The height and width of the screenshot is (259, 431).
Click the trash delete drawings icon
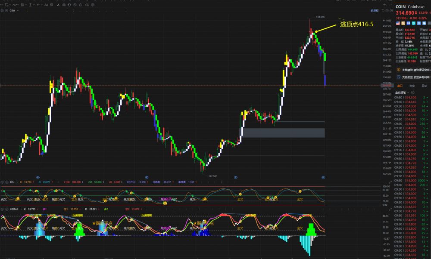pyautogui.click(x=81, y=5)
